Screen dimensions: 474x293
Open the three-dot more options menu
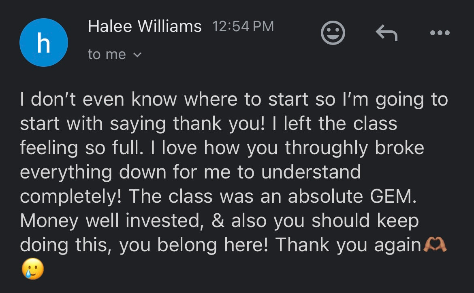(440, 33)
